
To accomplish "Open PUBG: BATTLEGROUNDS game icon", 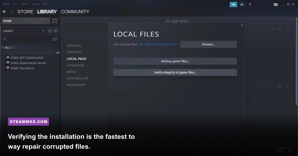I will 7,58.
